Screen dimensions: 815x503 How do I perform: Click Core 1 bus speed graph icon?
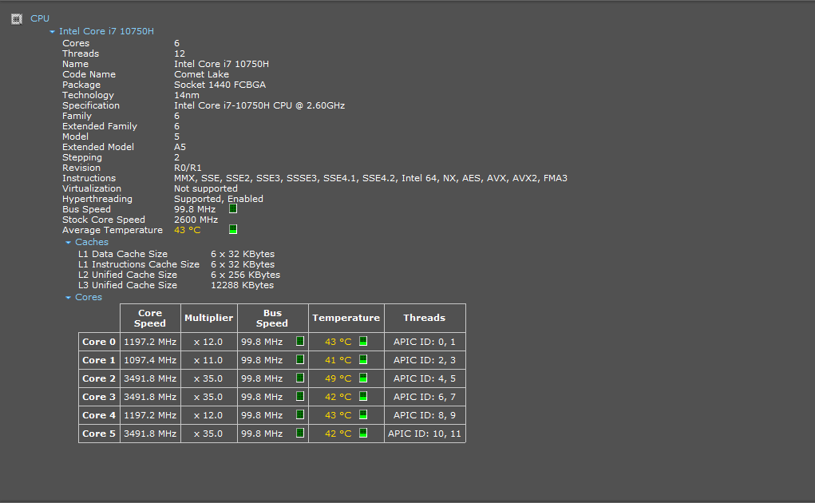tap(300, 359)
